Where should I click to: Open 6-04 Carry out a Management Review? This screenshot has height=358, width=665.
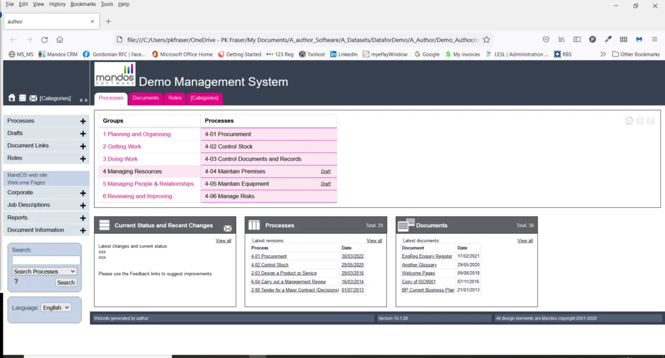[289, 282]
